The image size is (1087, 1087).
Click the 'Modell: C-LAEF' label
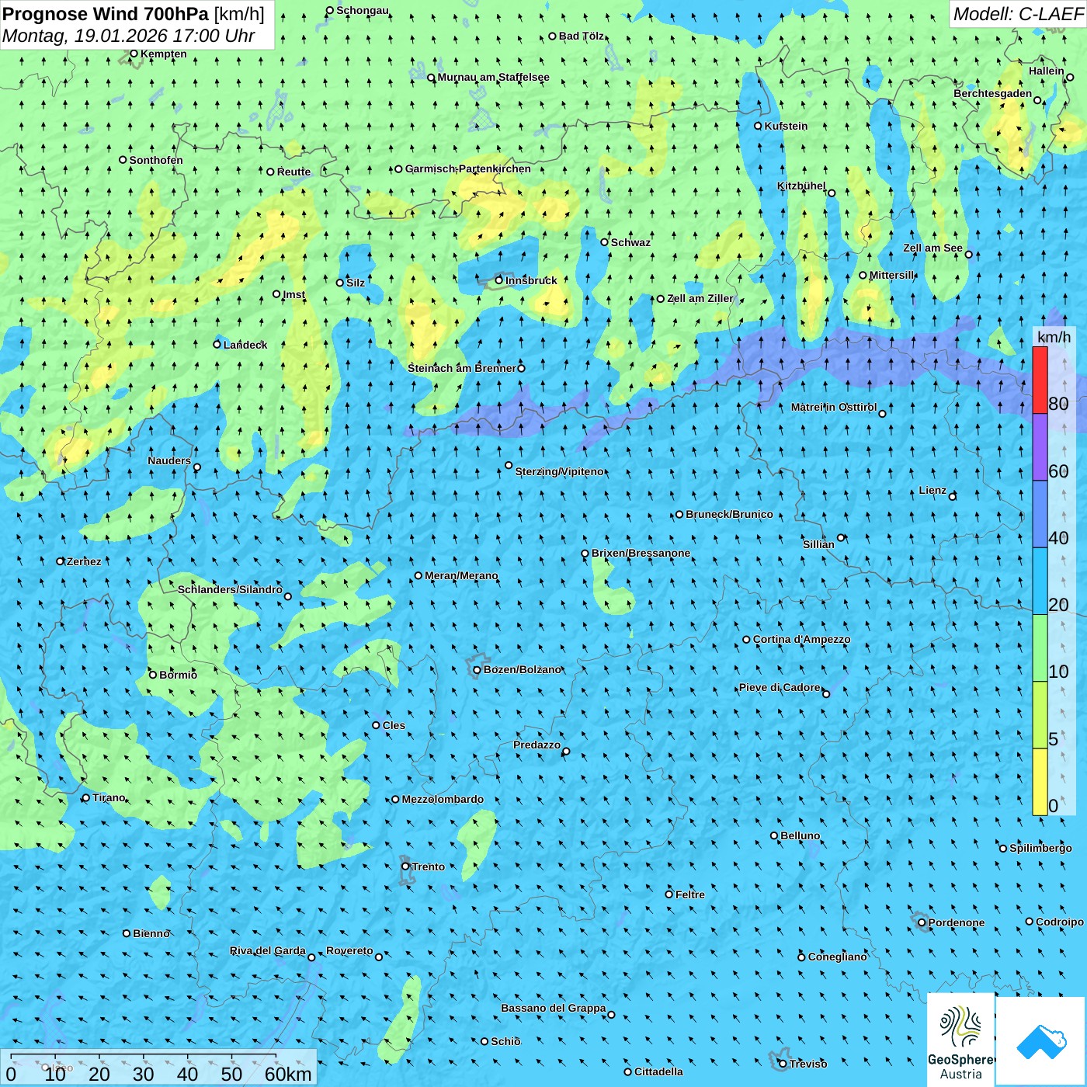1017,14
